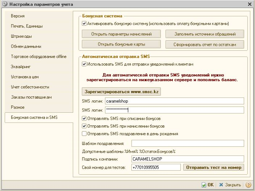This screenshot has height=191, width=255.
Task: Click the test phone number field +77010995505
Action: (x=156, y=167)
